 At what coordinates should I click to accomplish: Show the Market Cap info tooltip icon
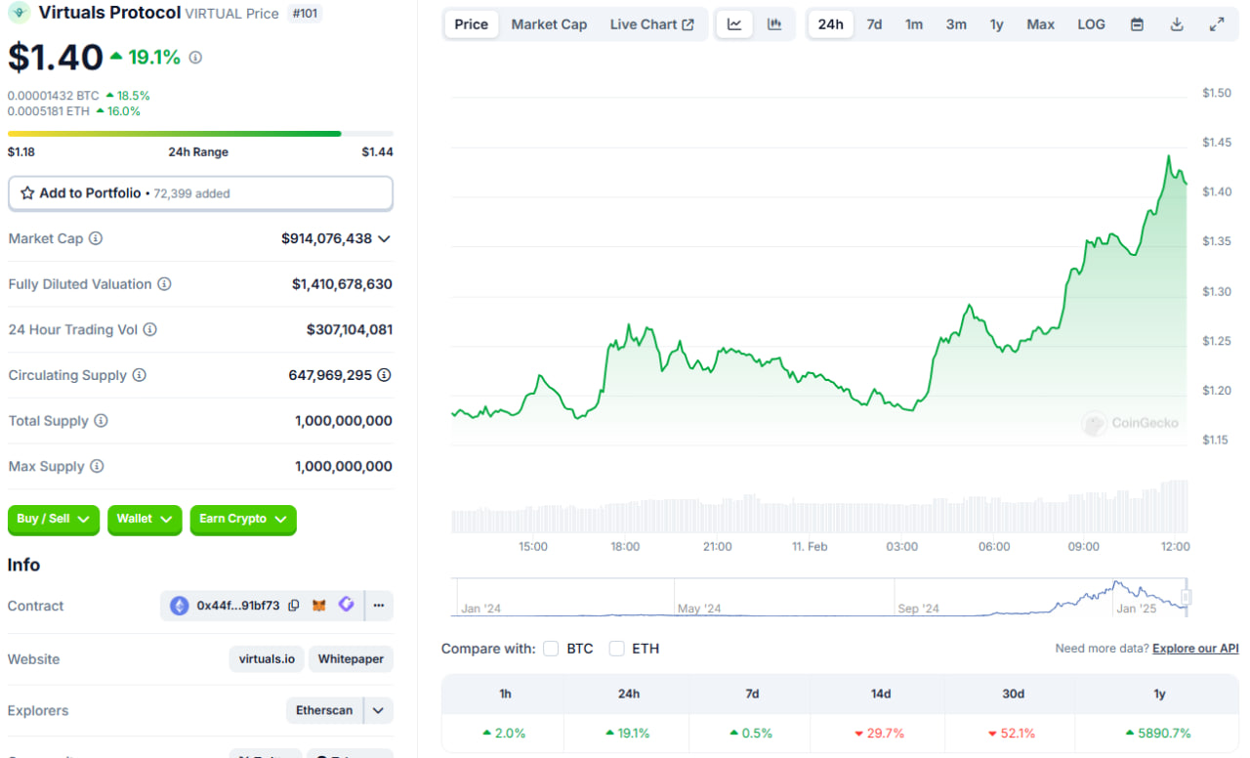coord(96,238)
